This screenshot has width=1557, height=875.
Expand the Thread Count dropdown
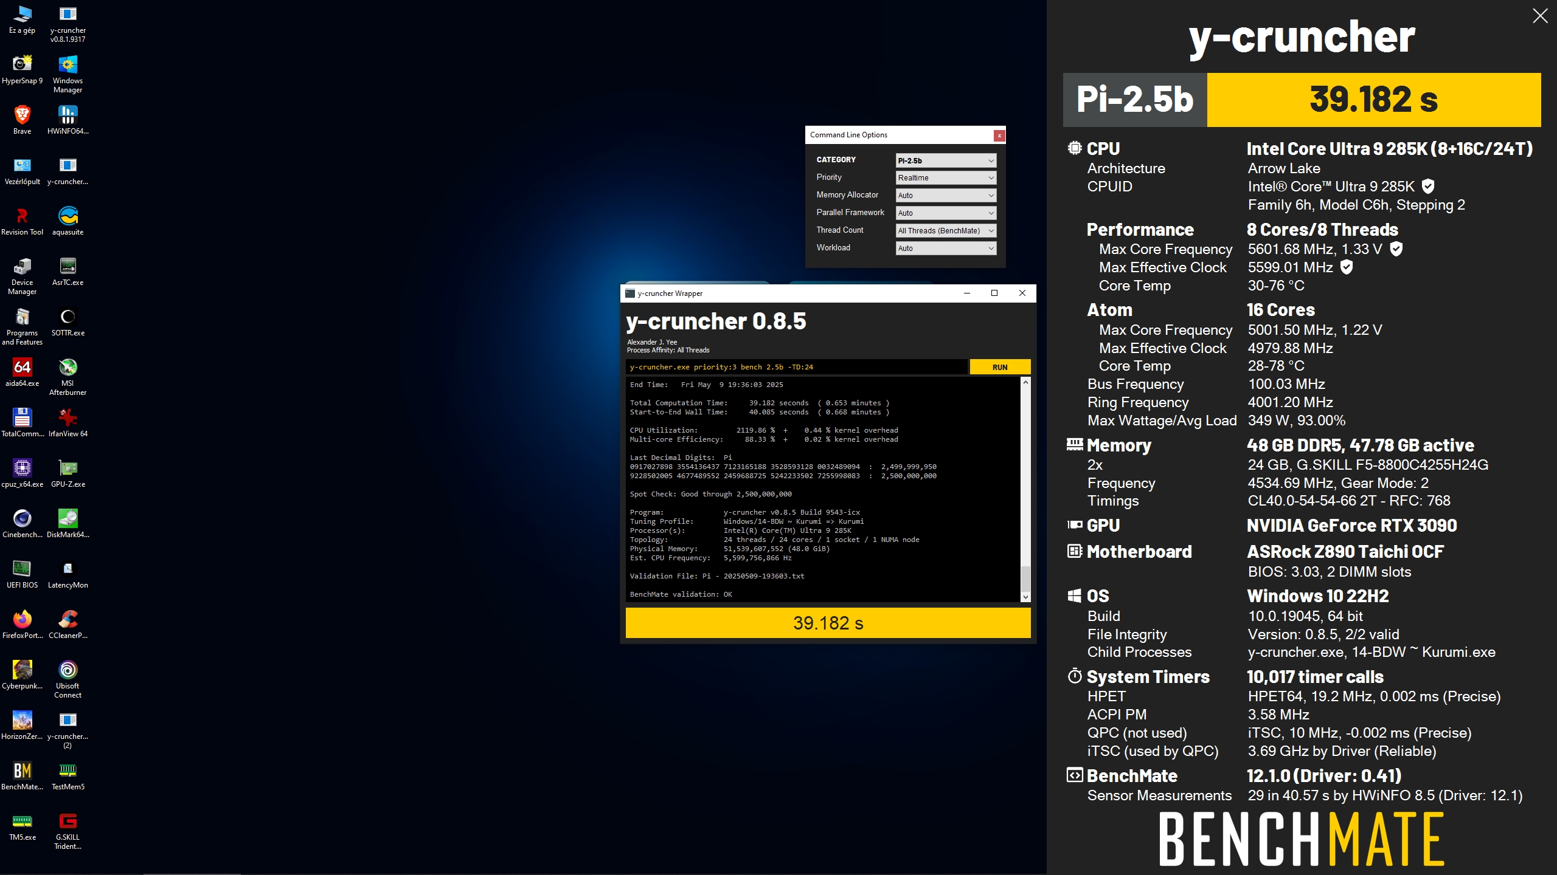(x=946, y=230)
